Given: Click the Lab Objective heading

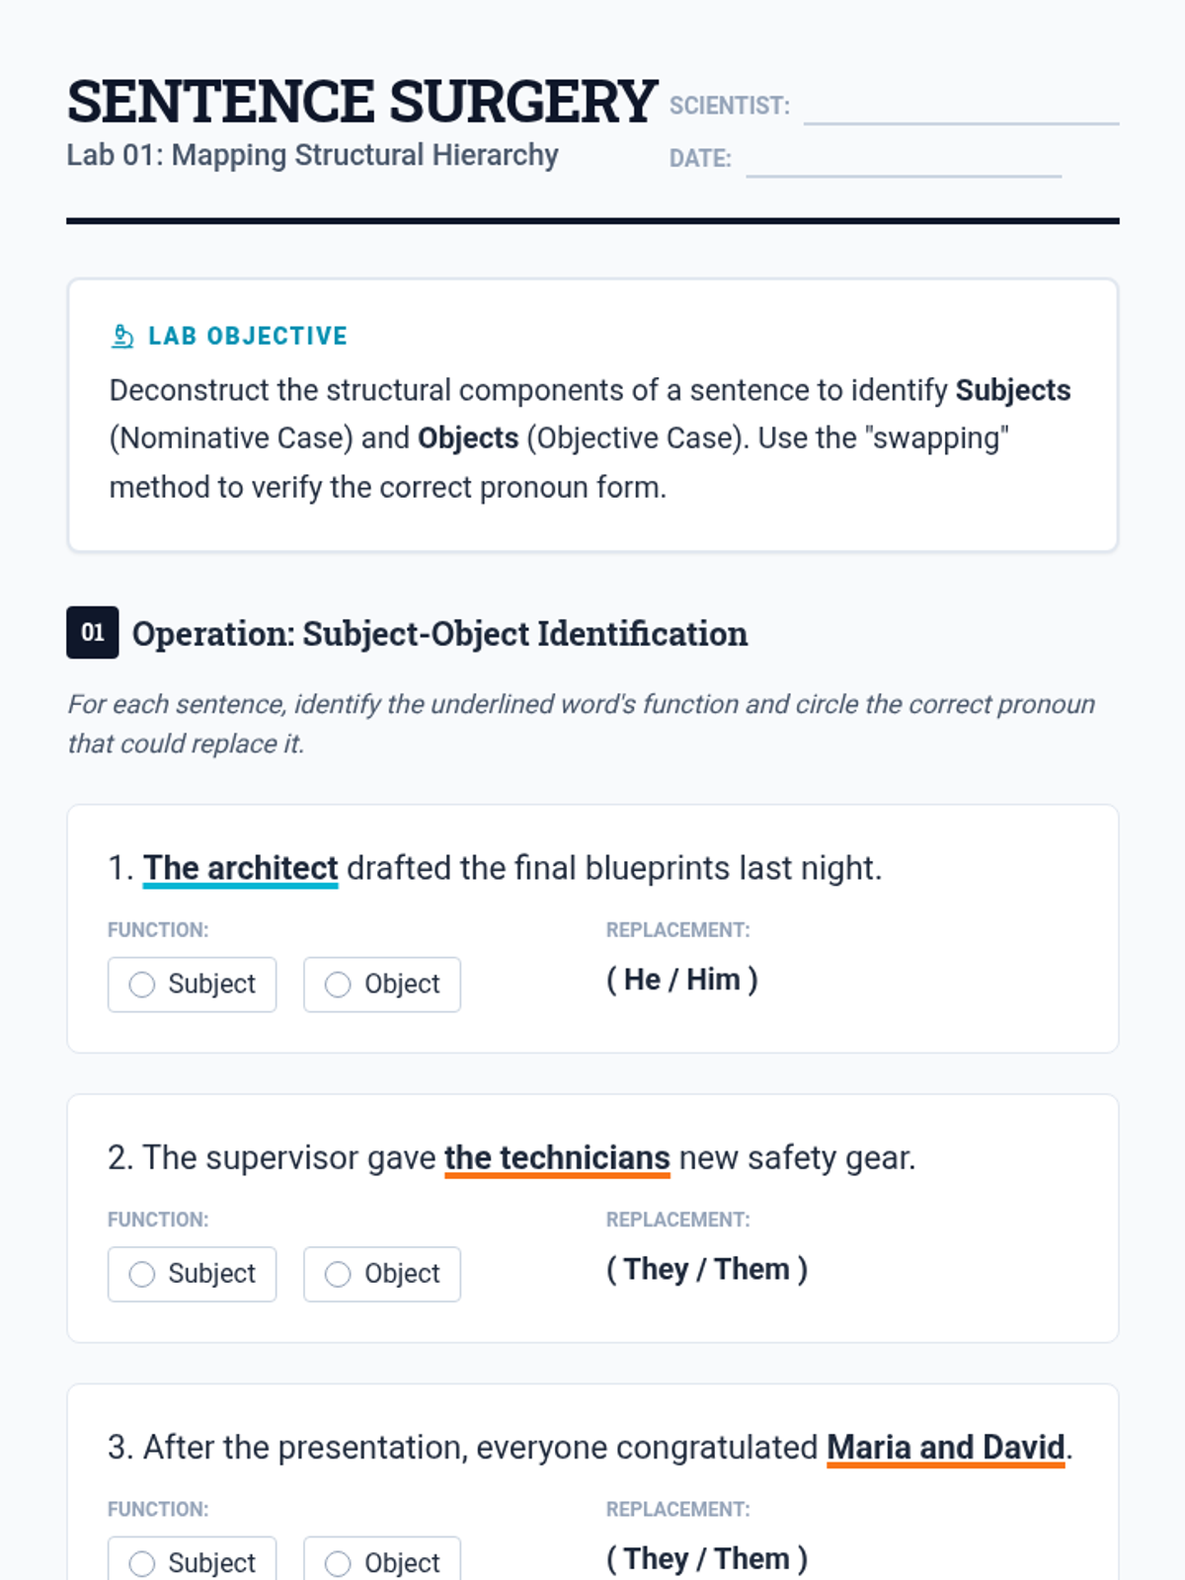Looking at the screenshot, I should 248,336.
